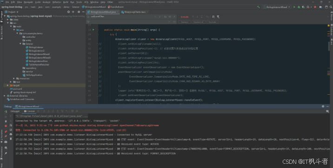Mute breakpoints in the Debug sidebar

coord(6,136)
